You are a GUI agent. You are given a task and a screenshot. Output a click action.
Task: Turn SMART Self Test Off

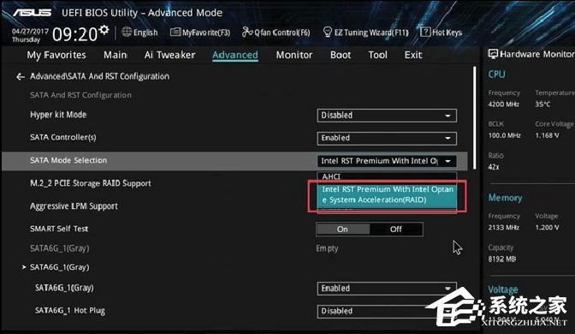[396, 230]
